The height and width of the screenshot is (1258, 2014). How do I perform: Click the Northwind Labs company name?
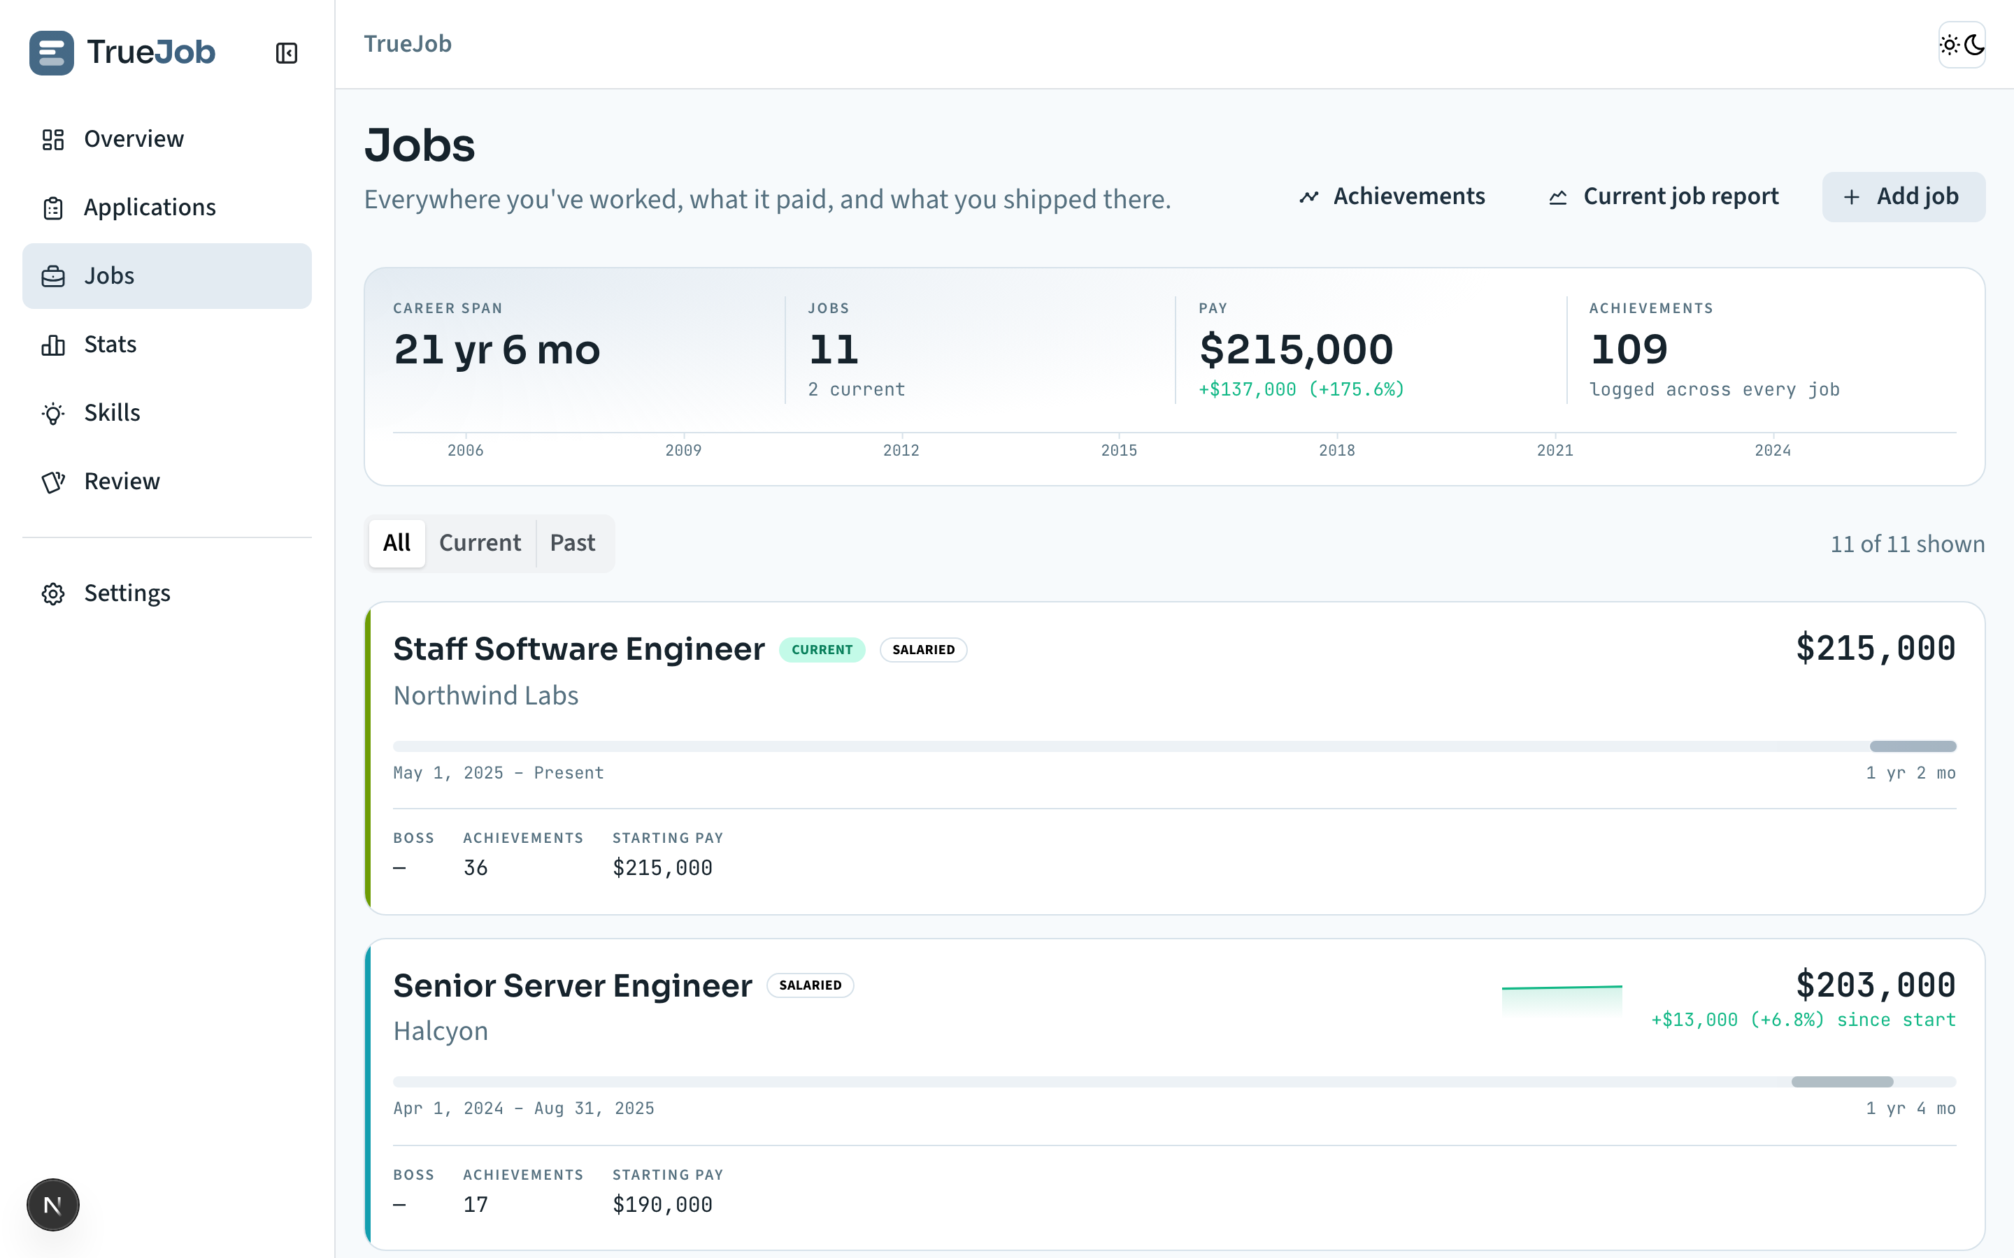tap(486, 695)
